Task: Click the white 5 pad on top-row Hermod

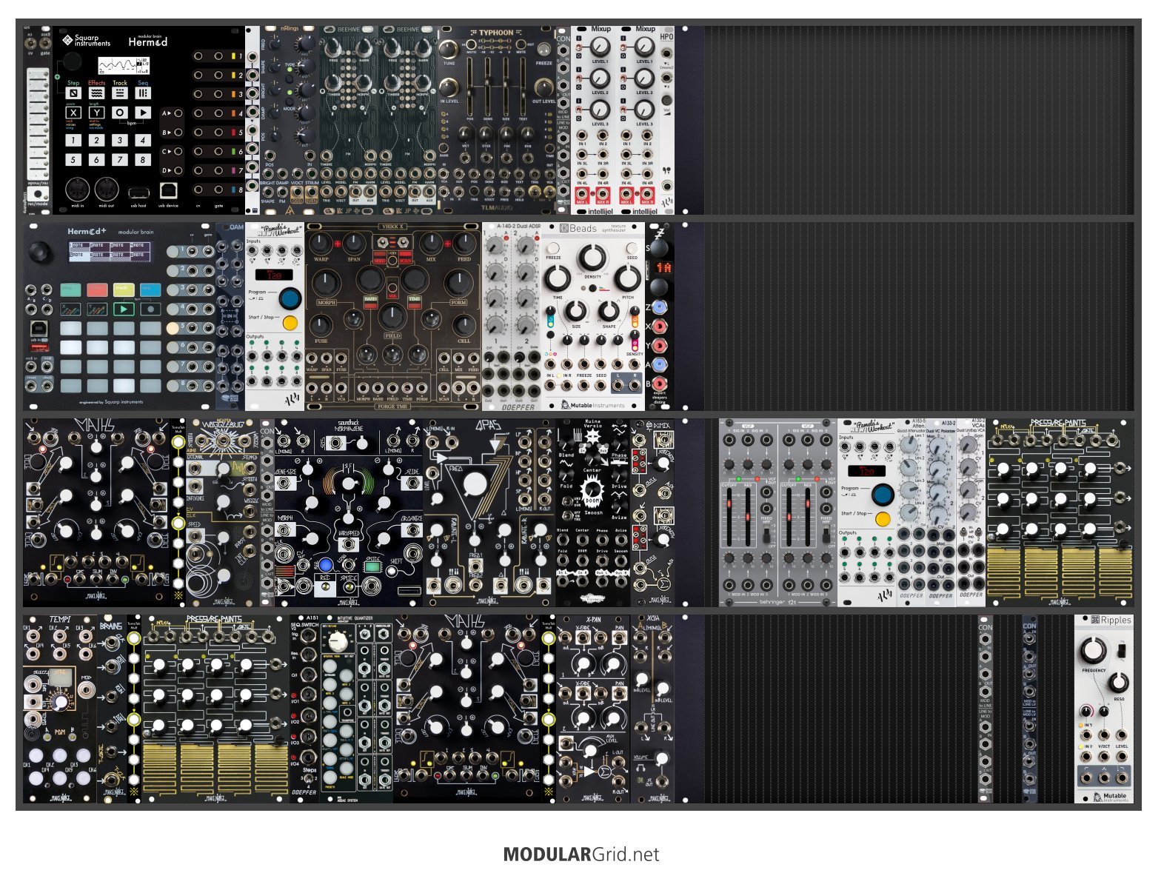Action: [x=73, y=159]
